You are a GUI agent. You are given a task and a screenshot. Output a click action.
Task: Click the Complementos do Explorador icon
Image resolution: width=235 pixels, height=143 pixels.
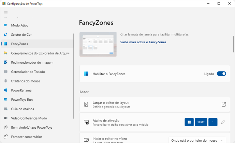point(5,53)
